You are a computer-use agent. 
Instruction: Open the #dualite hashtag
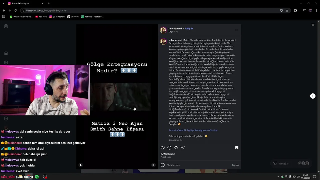pos(213,130)
